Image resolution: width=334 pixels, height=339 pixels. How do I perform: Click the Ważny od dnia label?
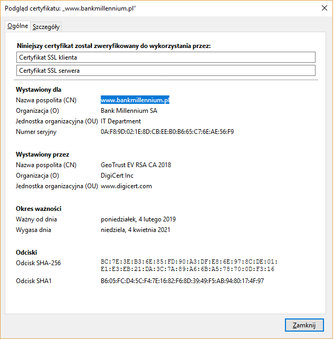(36, 219)
